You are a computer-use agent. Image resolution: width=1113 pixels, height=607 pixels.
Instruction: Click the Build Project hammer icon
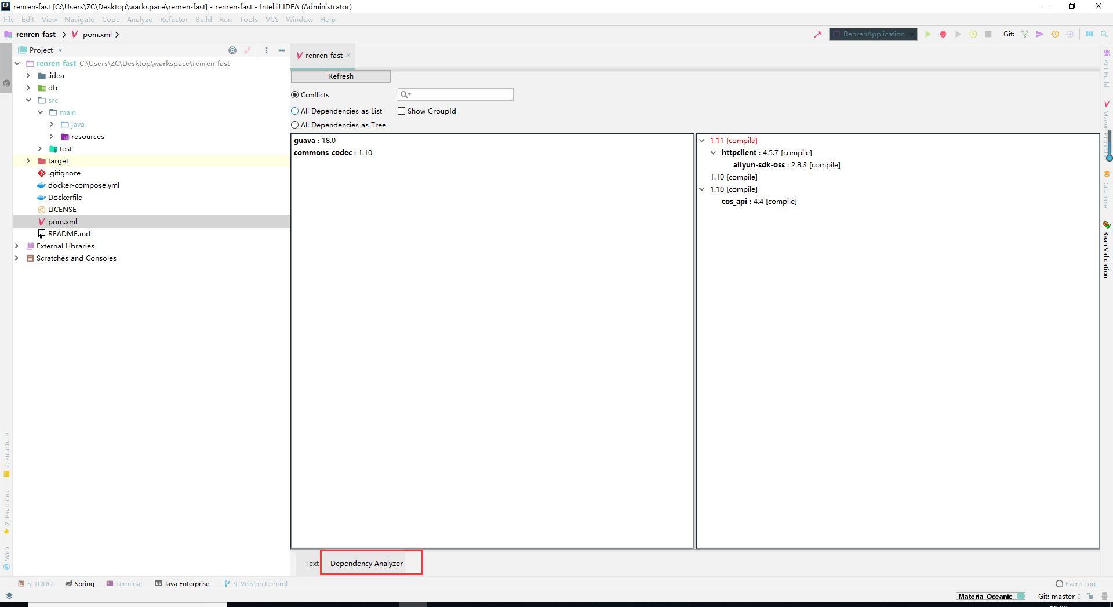click(x=818, y=34)
